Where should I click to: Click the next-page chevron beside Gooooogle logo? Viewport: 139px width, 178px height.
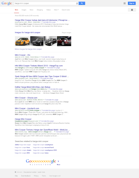point(58,161)
